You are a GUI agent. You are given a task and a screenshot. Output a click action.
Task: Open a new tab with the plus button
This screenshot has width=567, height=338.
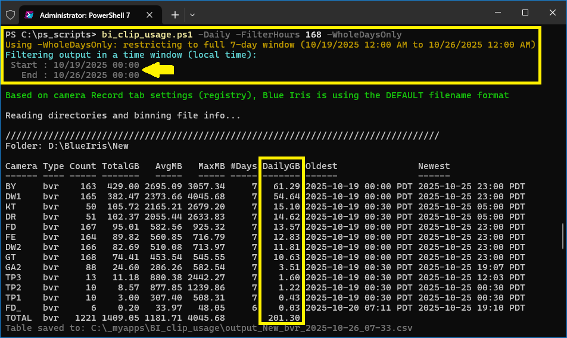pyautogui.click(x=175, y=14)
